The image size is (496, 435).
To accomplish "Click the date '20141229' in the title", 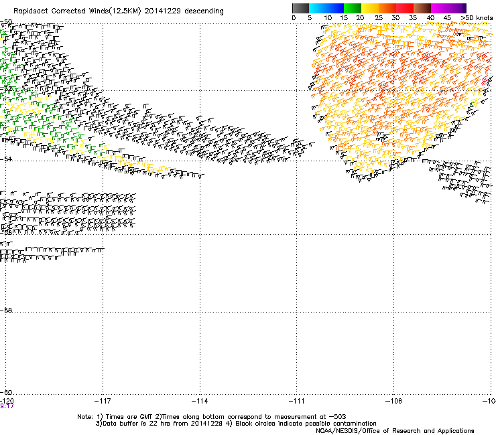I will click(x=163, y=11).
